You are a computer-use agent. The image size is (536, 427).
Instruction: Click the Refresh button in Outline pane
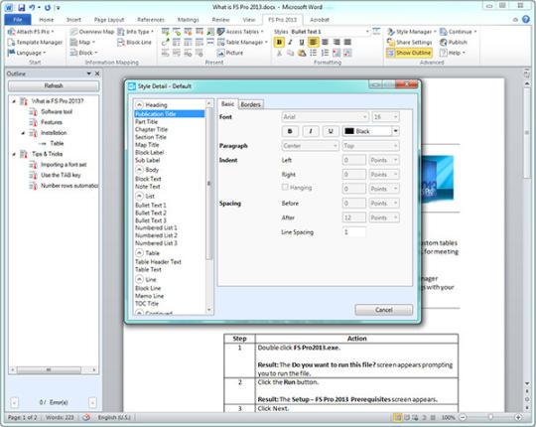[54, 85]
